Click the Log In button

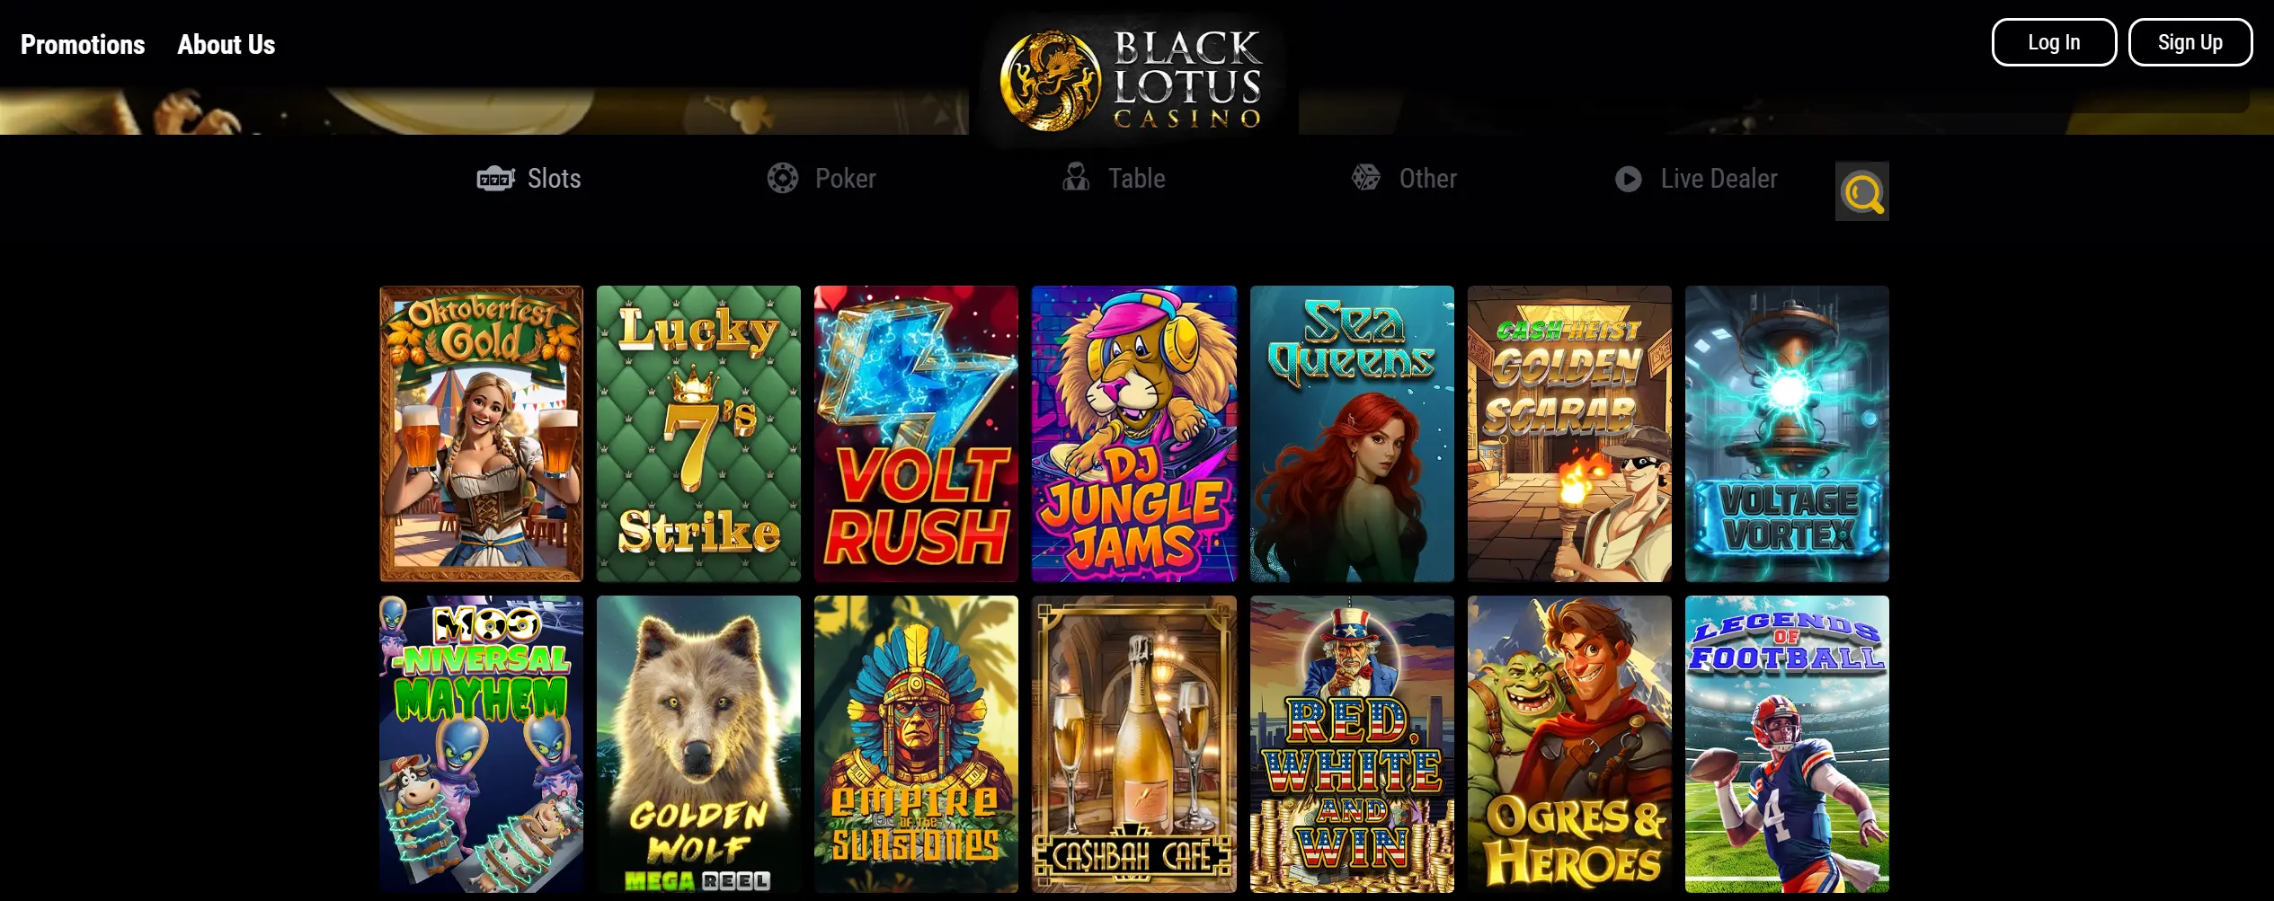coord(2054,42)
